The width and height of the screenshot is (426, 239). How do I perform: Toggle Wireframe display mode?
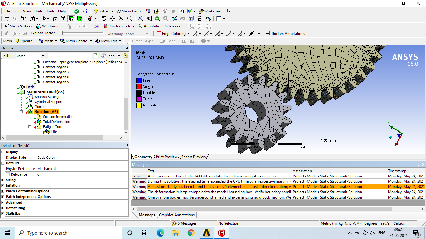48,26
